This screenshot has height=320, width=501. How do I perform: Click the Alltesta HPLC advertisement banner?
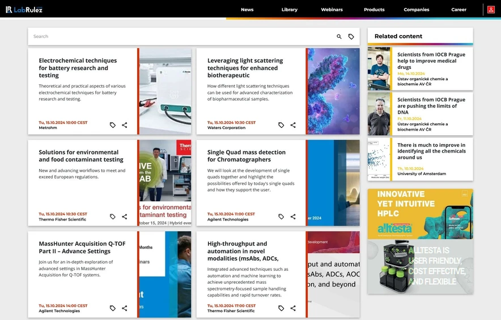point(420,241)
